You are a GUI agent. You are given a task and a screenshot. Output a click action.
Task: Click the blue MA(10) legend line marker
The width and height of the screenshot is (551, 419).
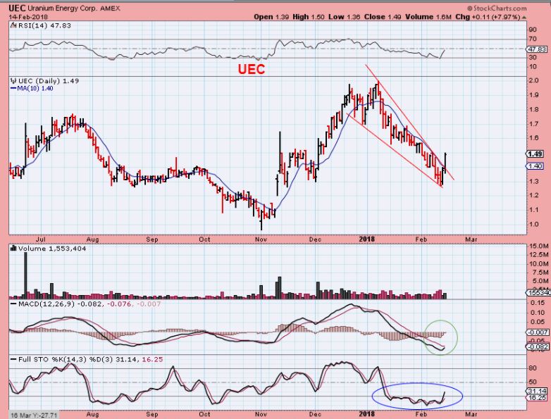[x=13, y=89]
